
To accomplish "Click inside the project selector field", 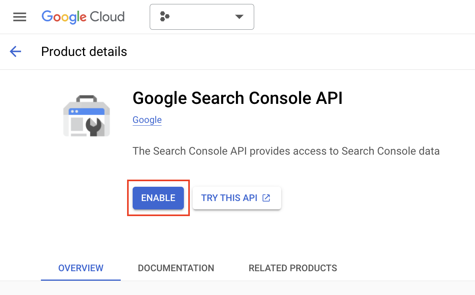I will coord(202,17).
